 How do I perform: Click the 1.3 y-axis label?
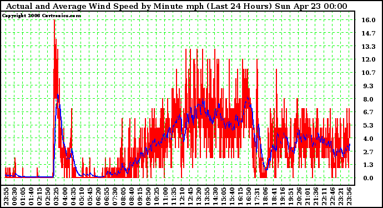point(369,165)
